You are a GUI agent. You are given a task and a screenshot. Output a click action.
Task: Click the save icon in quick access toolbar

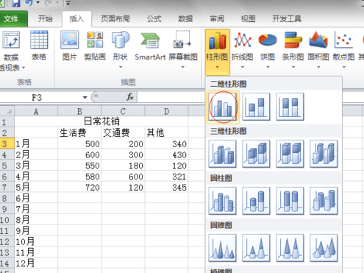[16, 3]
